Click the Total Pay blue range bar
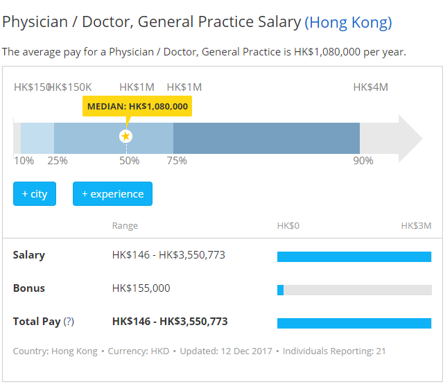Viewport: 443px width, 384px height. [354, 323]
